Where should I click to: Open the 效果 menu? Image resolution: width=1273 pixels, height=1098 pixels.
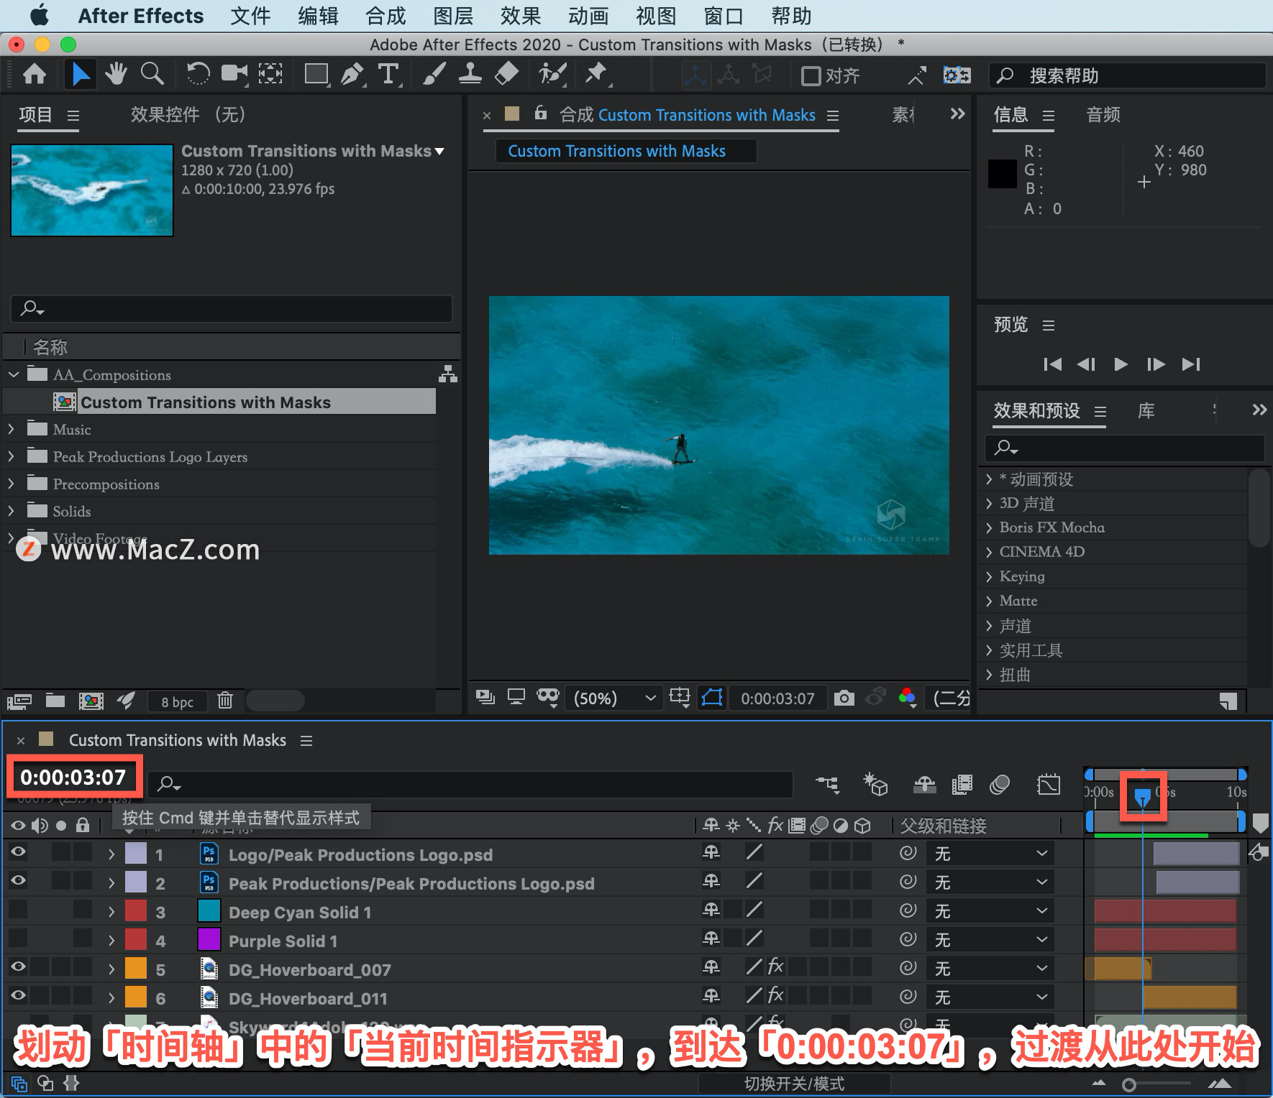[520, 15]
